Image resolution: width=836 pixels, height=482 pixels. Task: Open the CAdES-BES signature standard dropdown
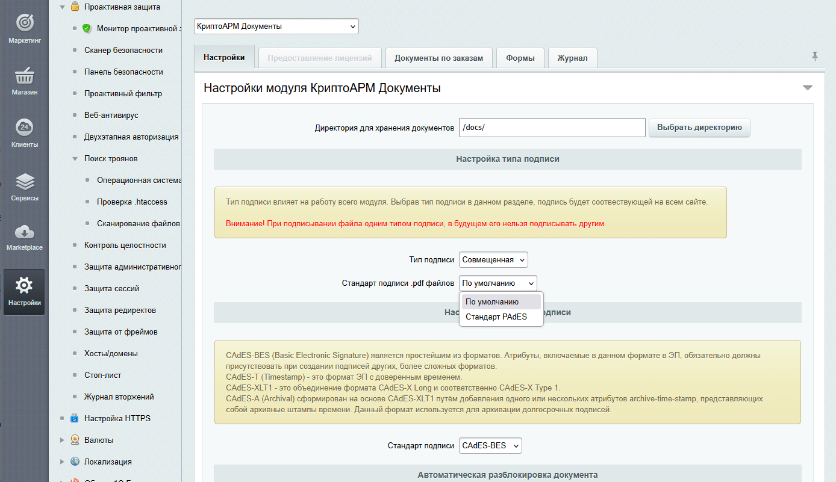(x=490, y=445)
